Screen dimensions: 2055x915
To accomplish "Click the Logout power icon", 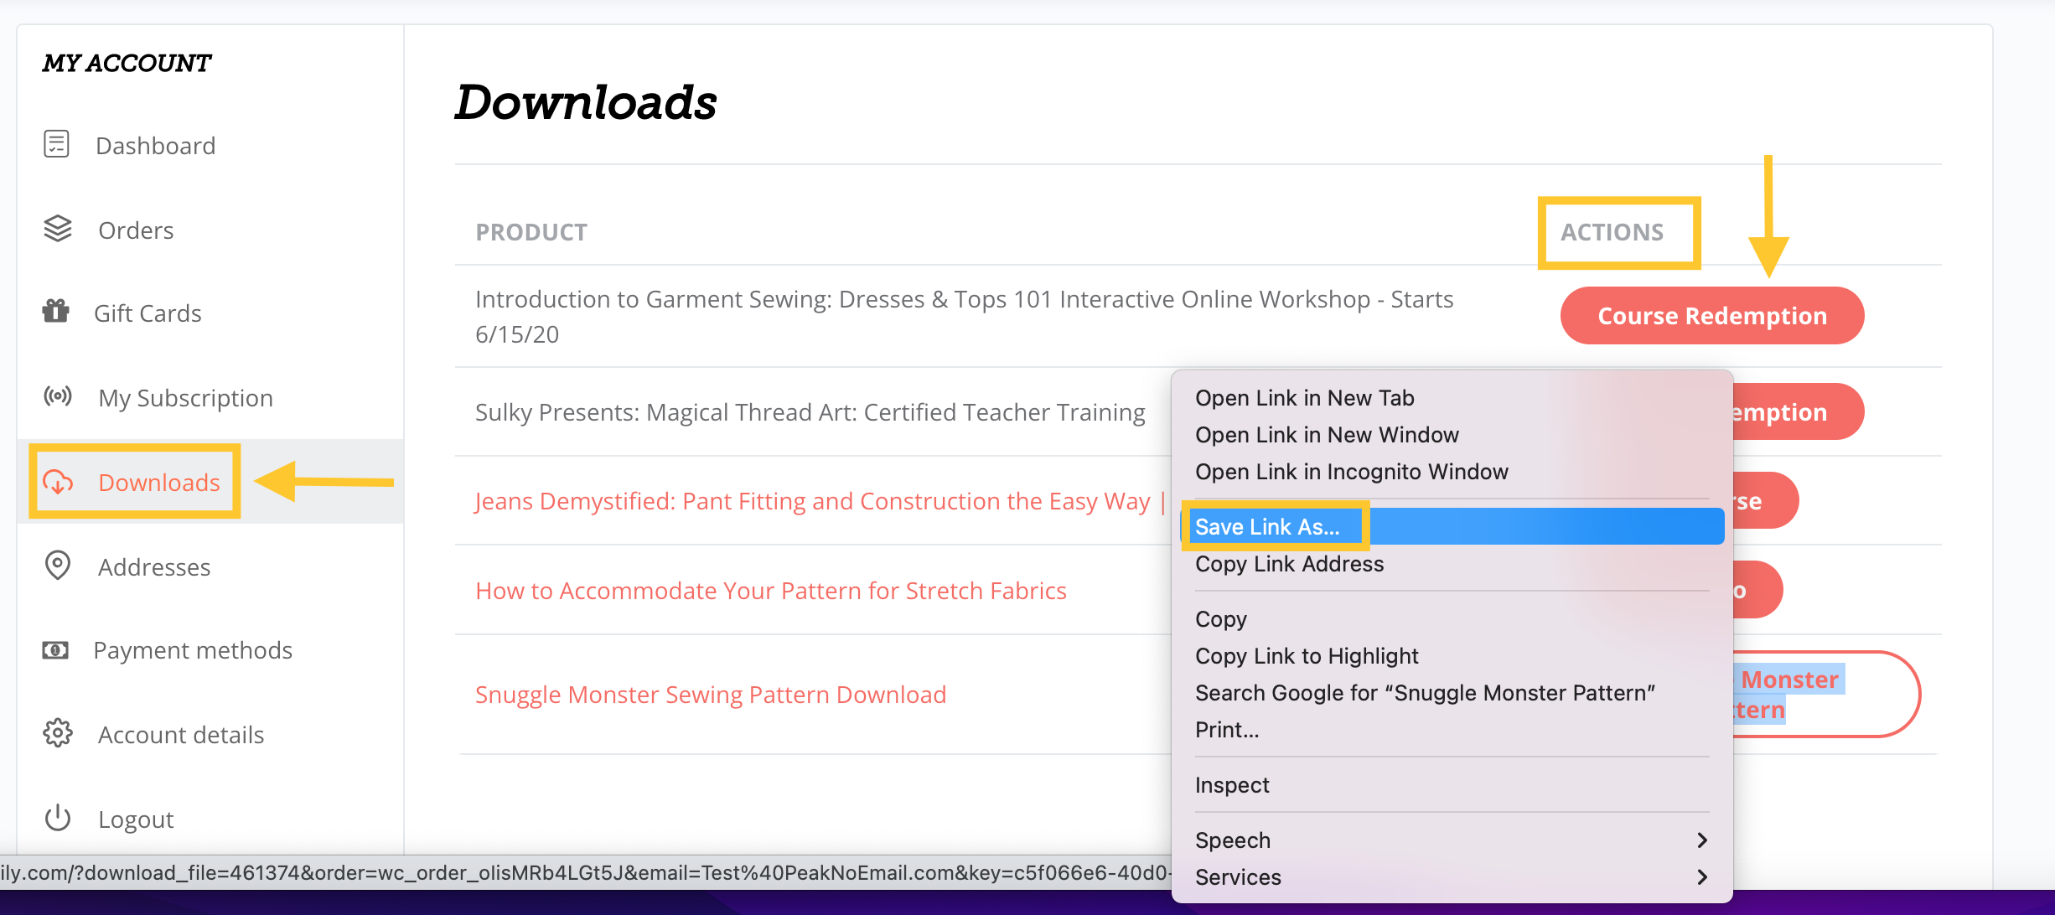I will point(58,818).
